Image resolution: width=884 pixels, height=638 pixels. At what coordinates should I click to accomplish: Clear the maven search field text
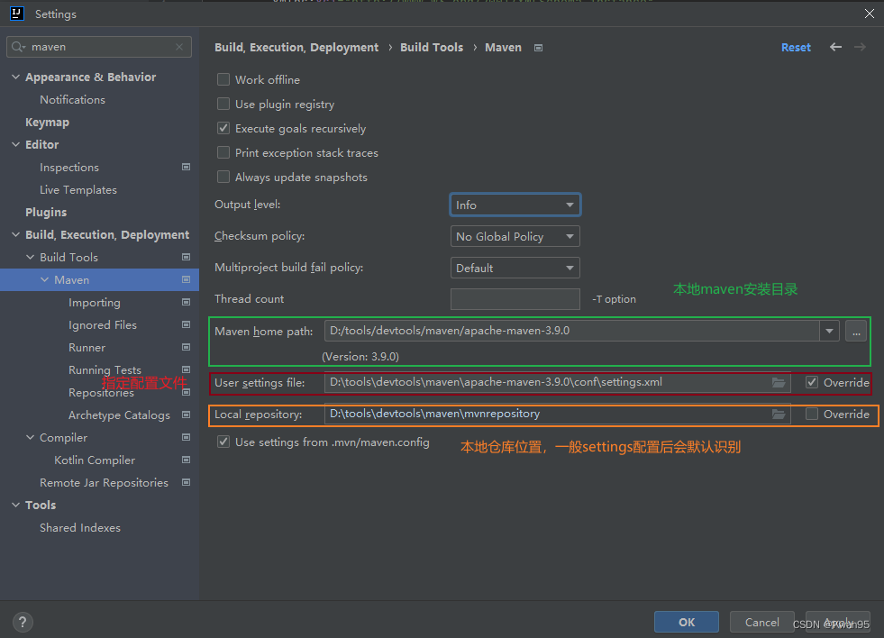pyautogui.click(x=179, y=47)
